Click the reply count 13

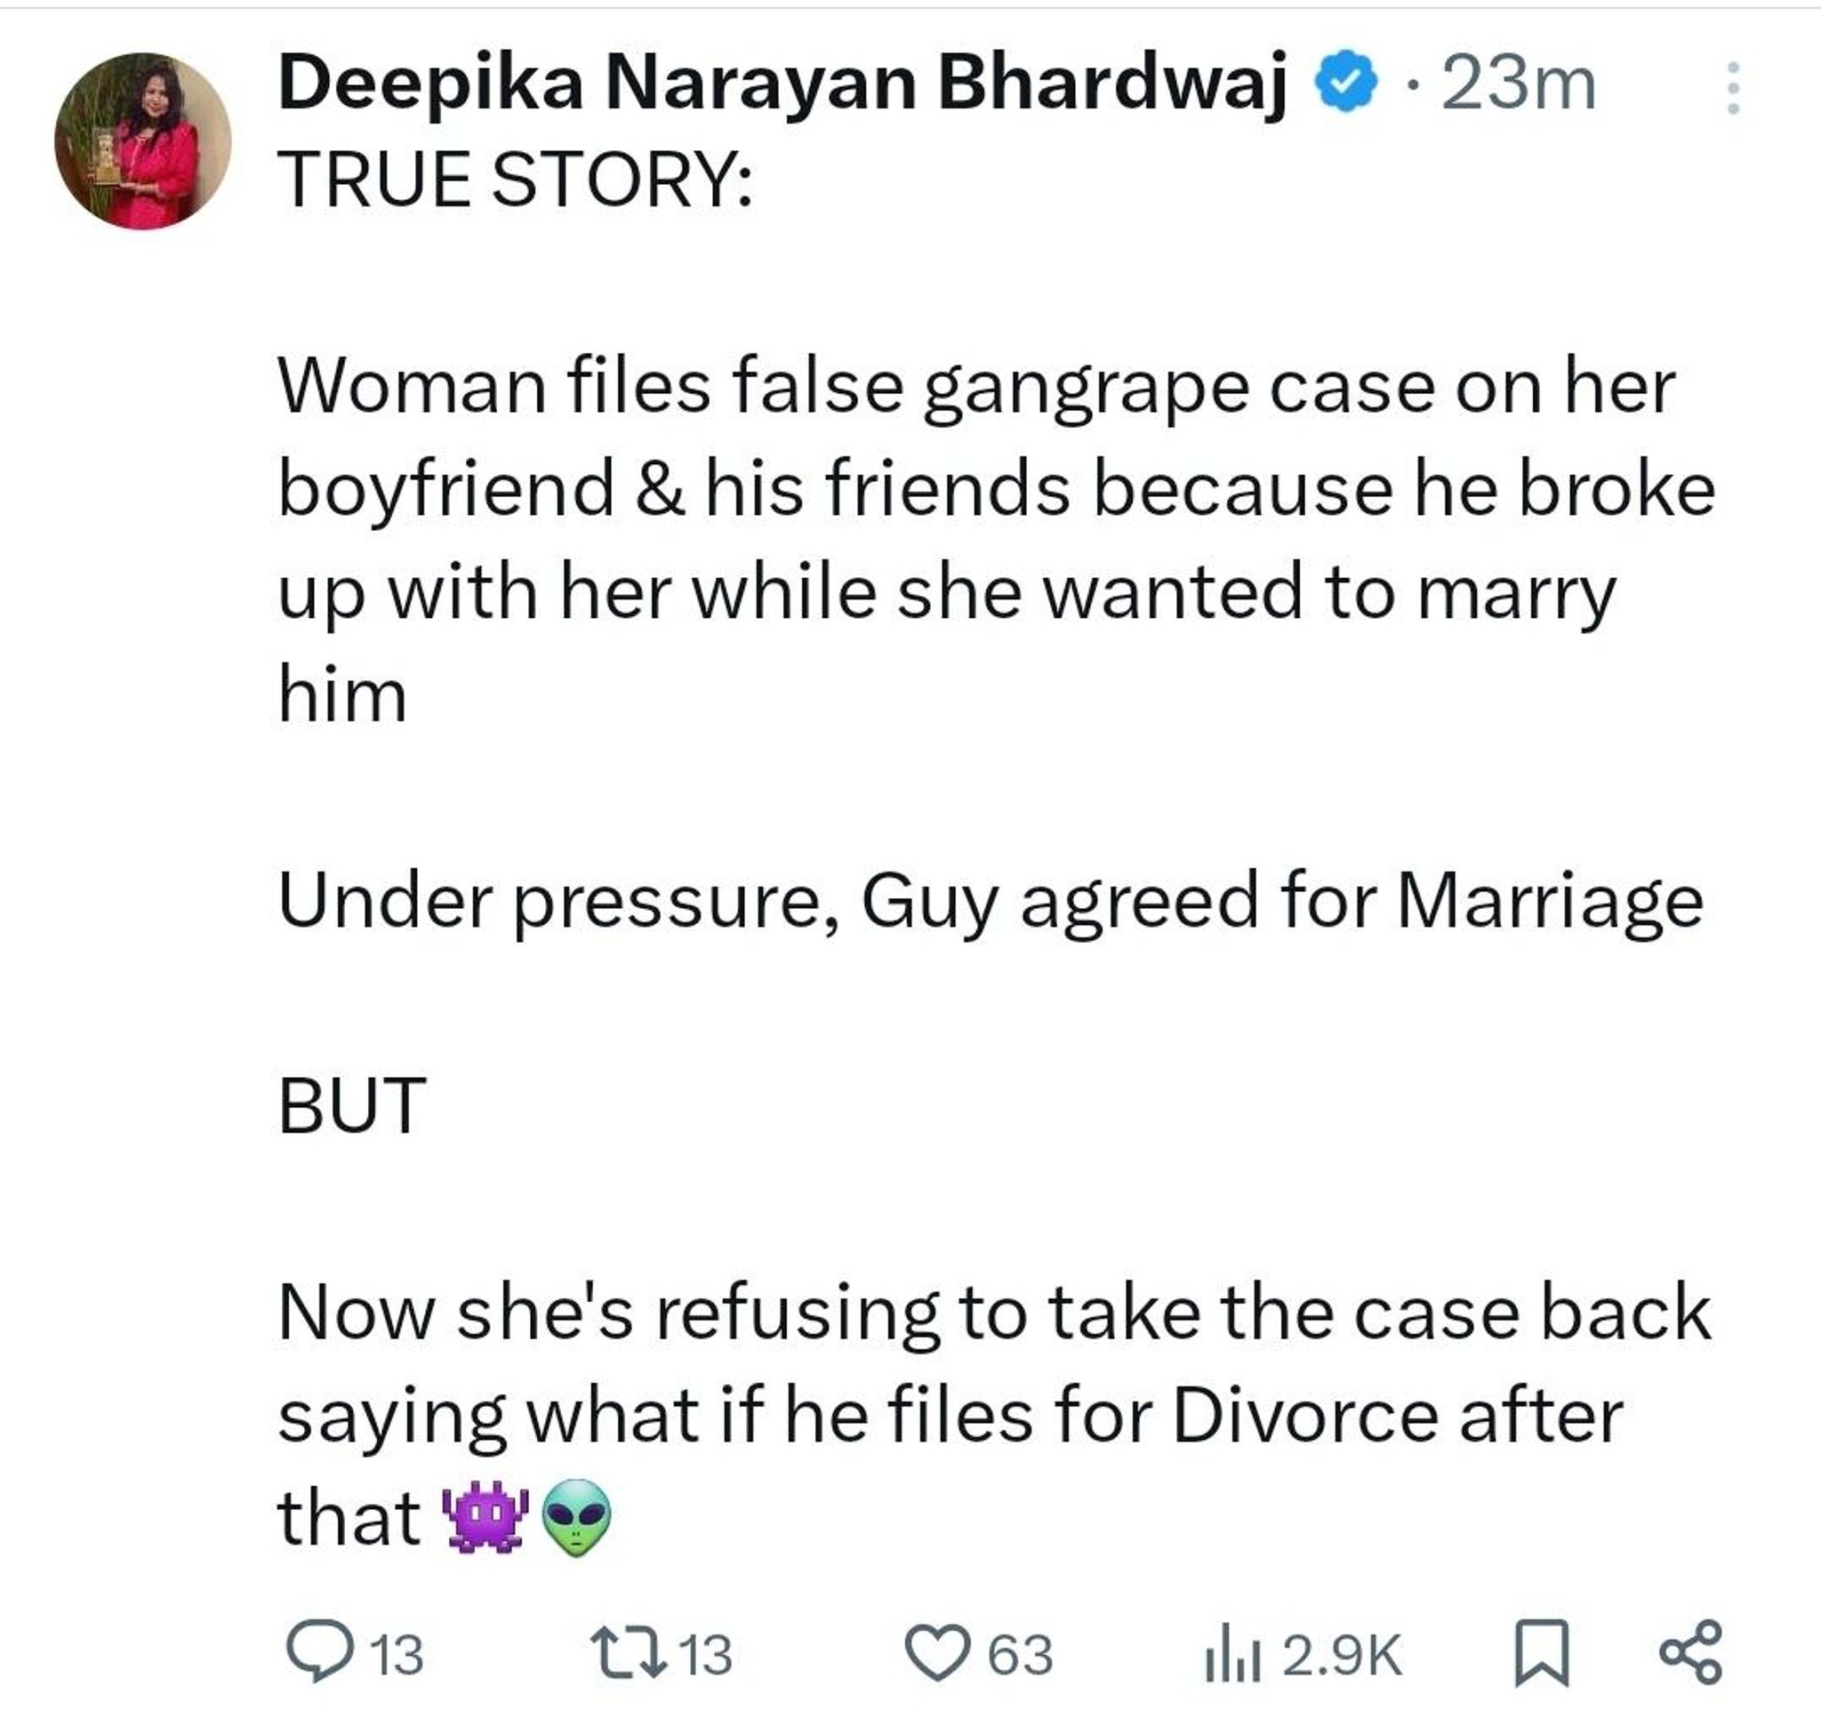click(397, 1655)
